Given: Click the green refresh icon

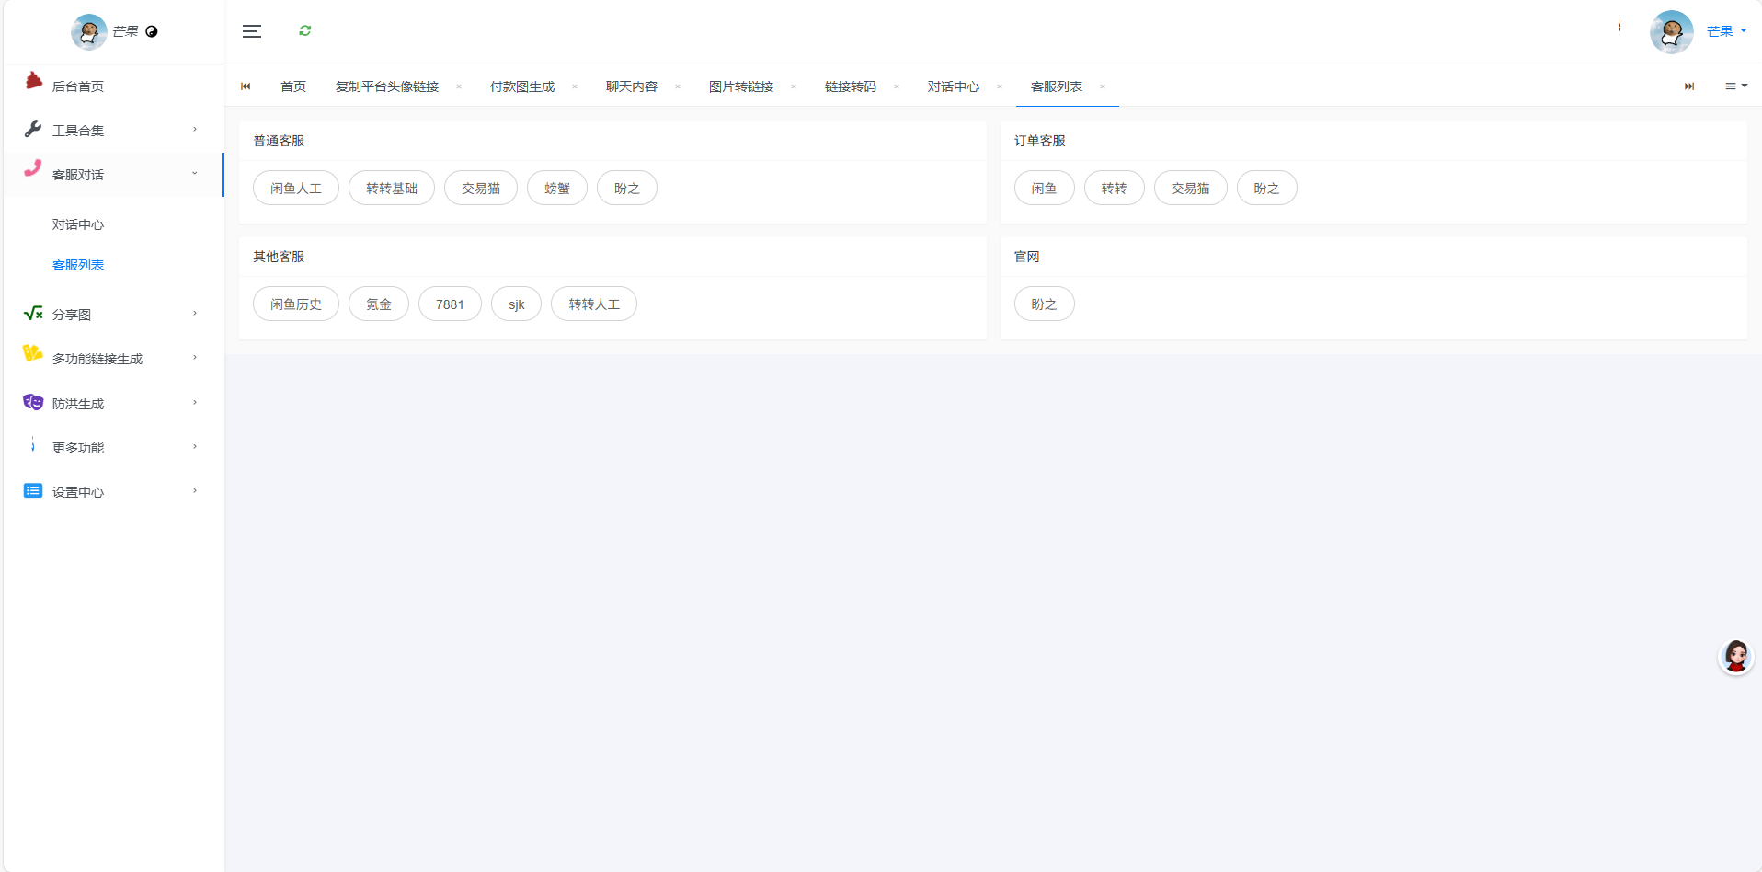Looking at the screenshot, I should [305, 31].
